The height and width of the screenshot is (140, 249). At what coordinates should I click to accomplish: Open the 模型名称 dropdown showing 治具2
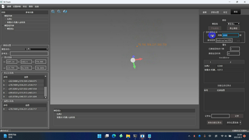point(36,49)
